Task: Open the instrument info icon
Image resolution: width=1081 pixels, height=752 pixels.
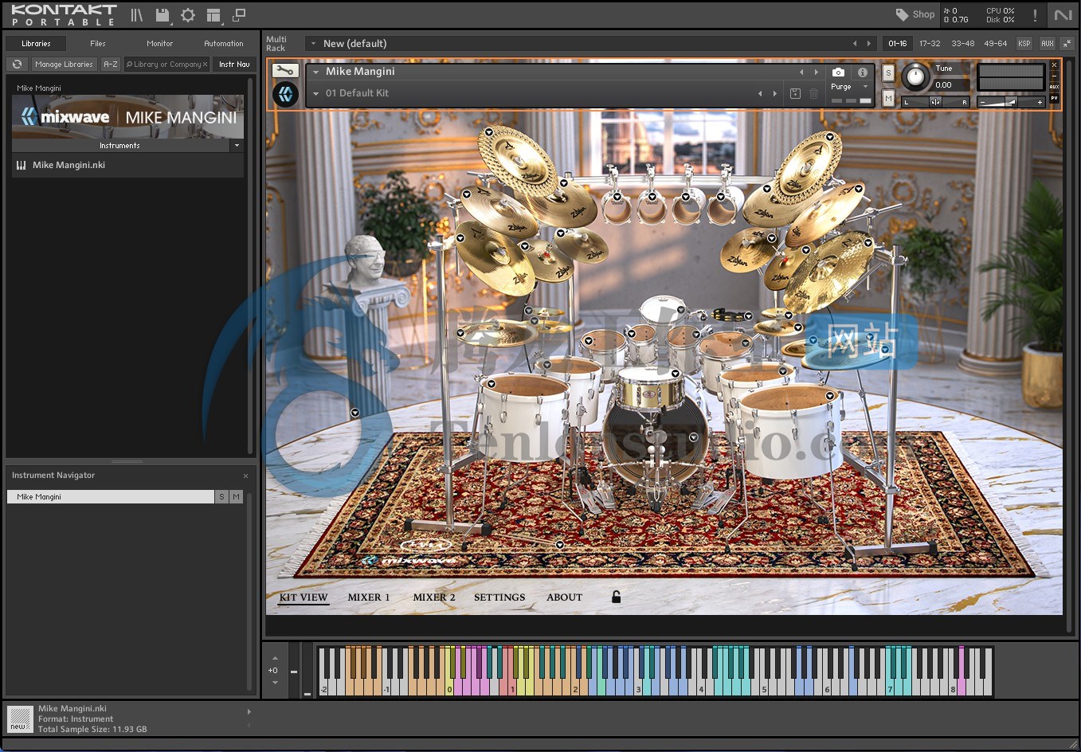Action: pyautogui.click(x=862, y=72)
